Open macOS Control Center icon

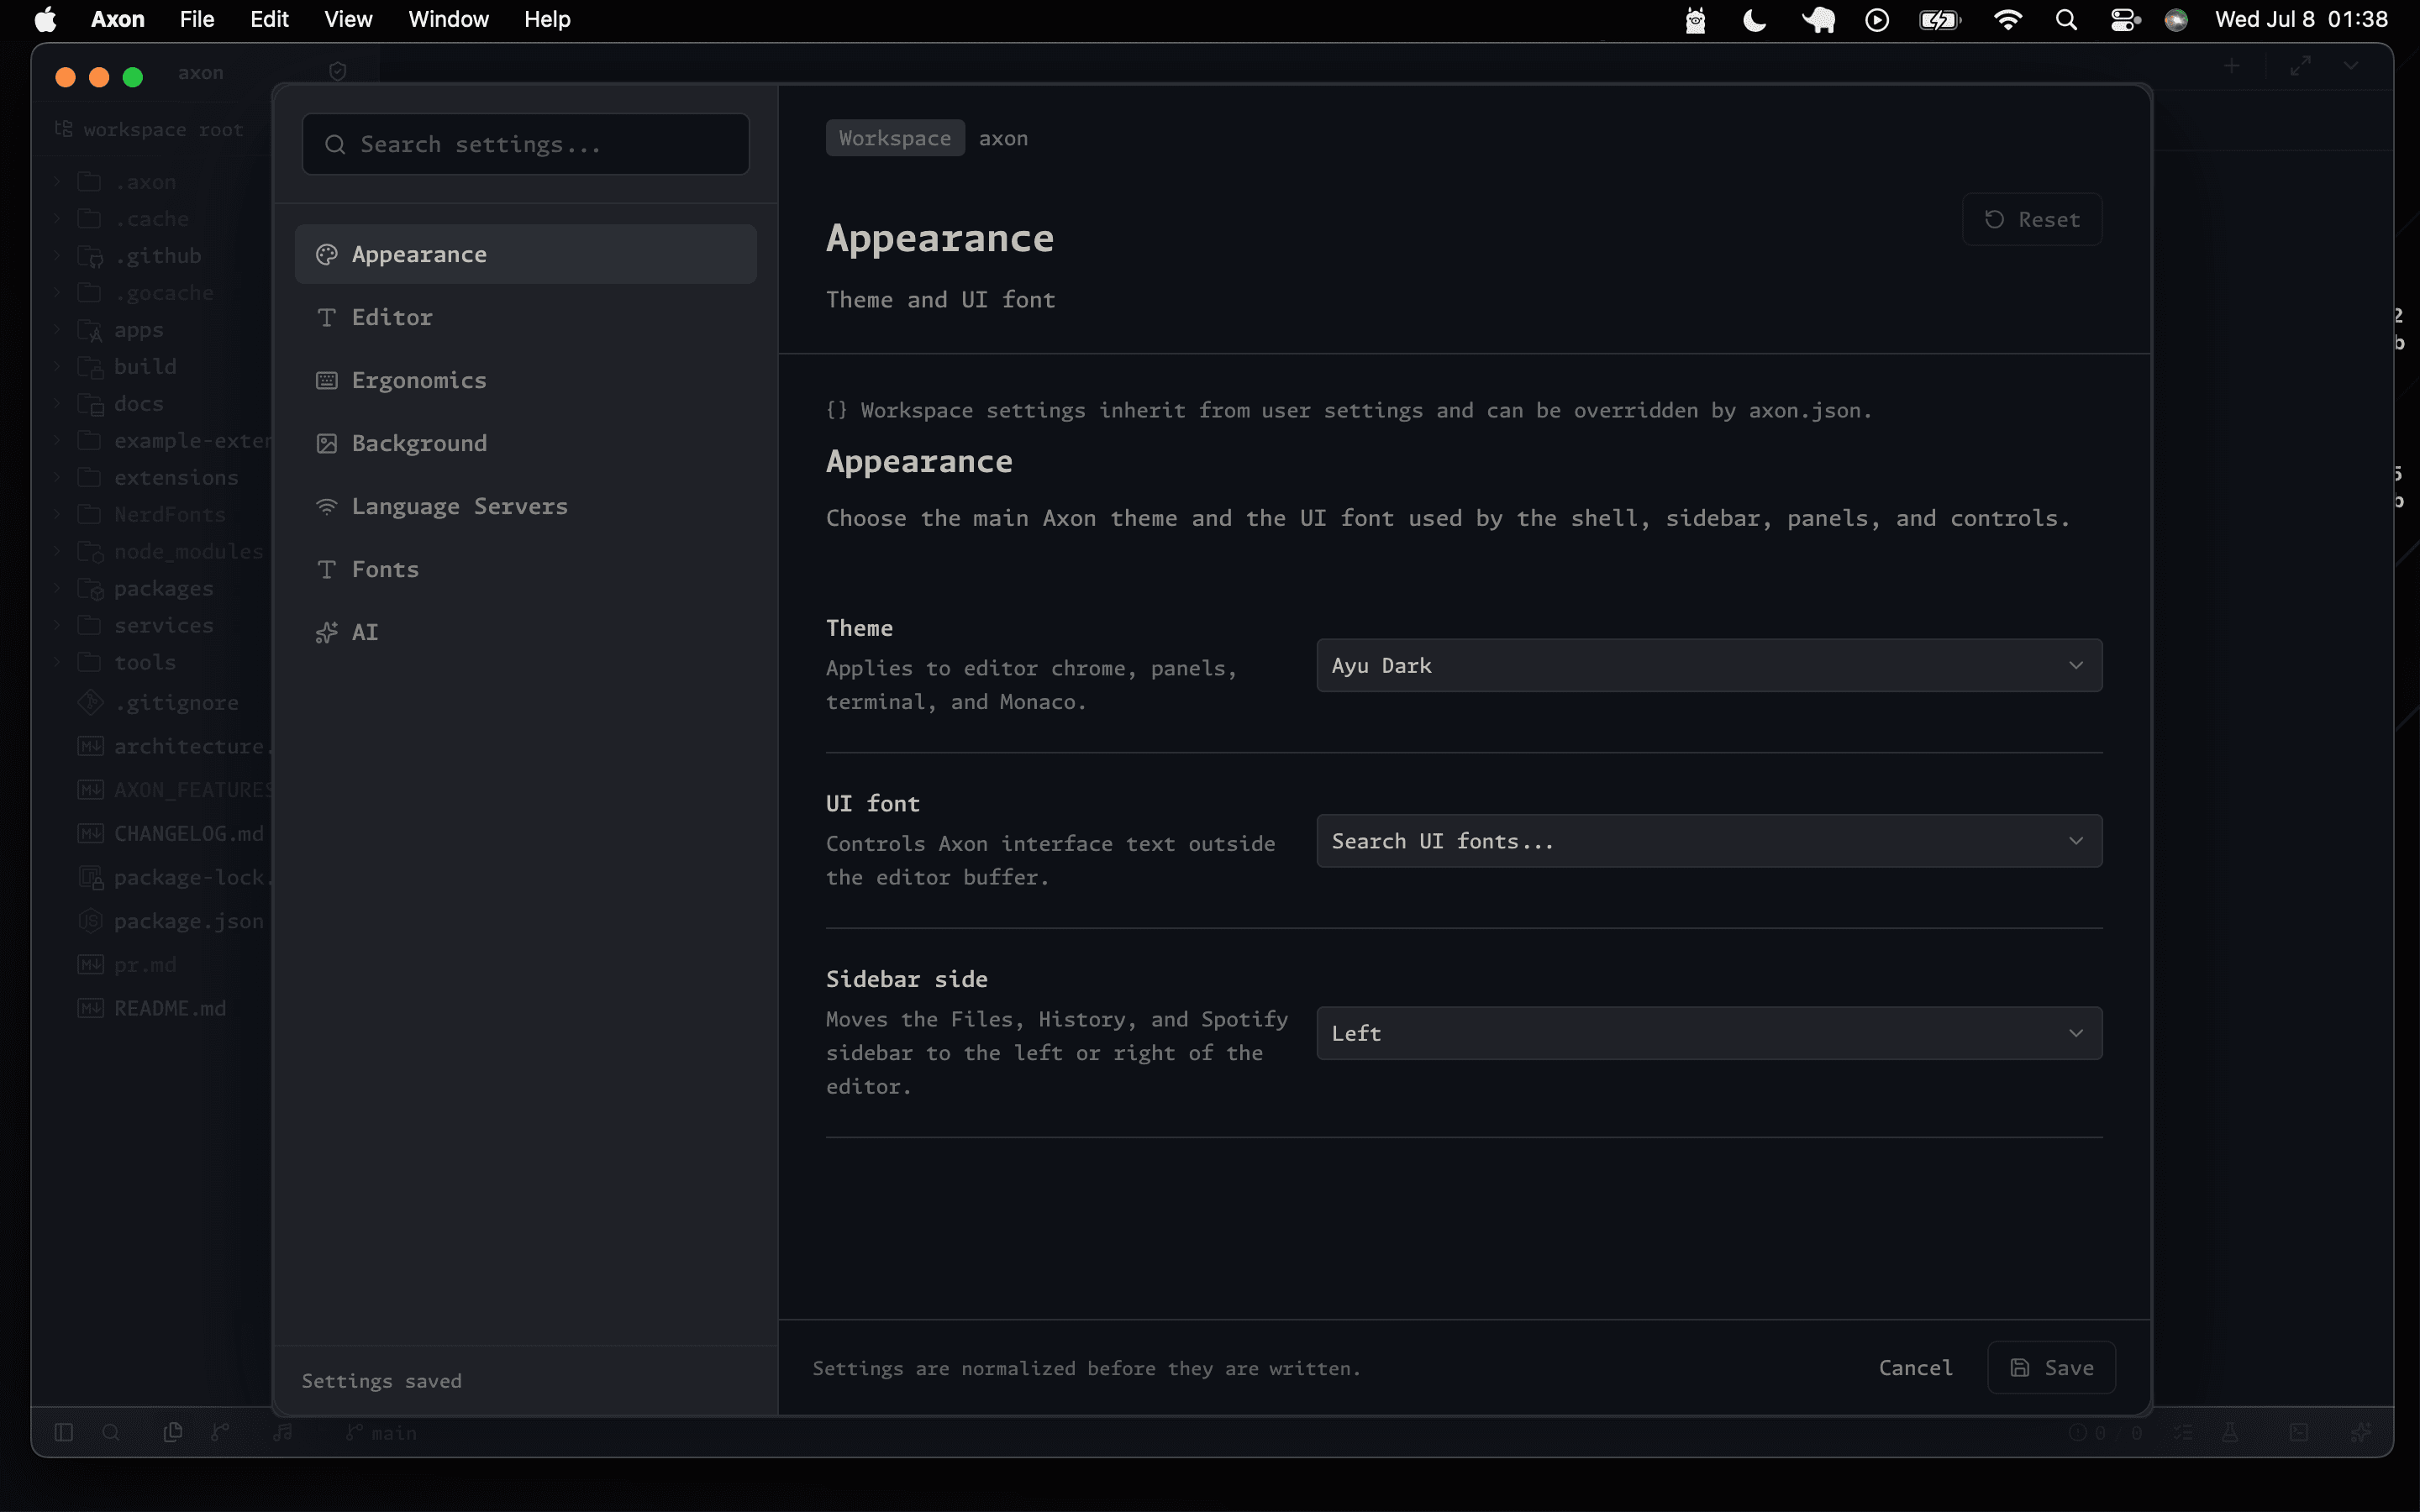[2124, 20]
